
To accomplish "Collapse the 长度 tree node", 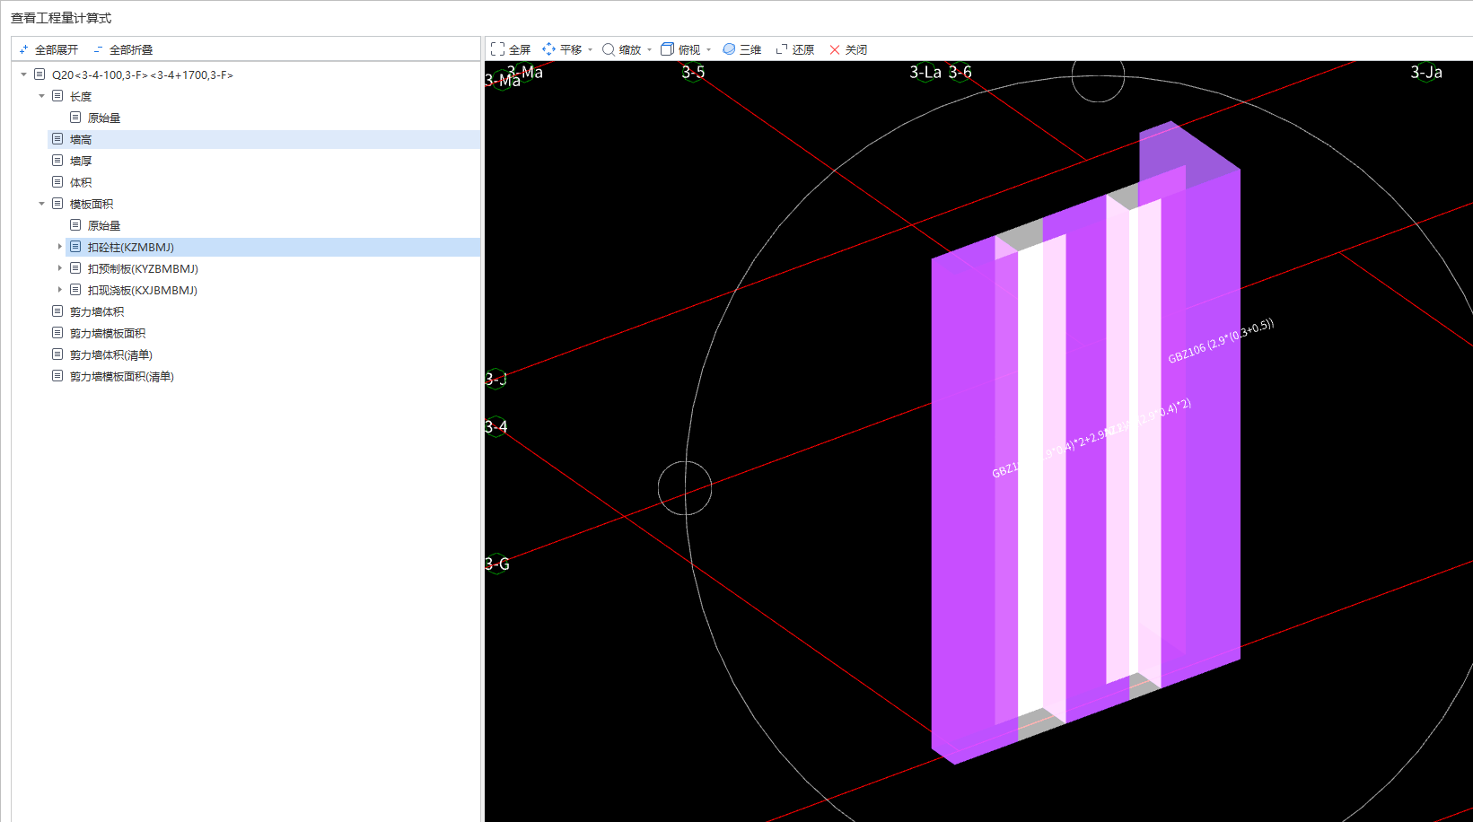I will tap(42, 96).
